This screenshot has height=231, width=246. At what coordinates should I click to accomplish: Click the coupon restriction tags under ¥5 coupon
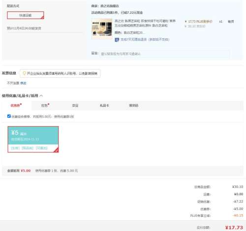pyautogui.click(x=29, y=148)
